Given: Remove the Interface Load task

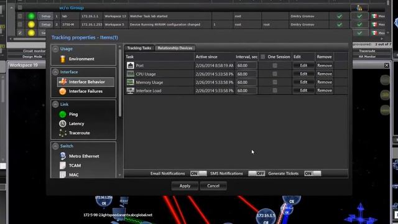Looking at the screenshot, I should [325, 90].
